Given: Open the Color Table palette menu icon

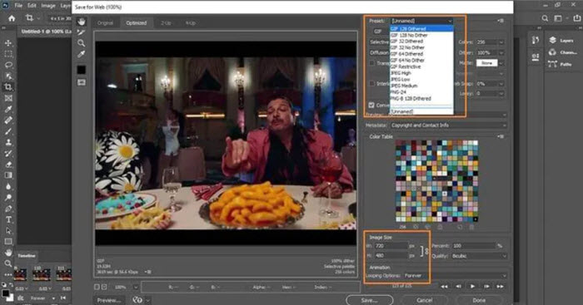Looking at the screenshot, I should 501,136.
